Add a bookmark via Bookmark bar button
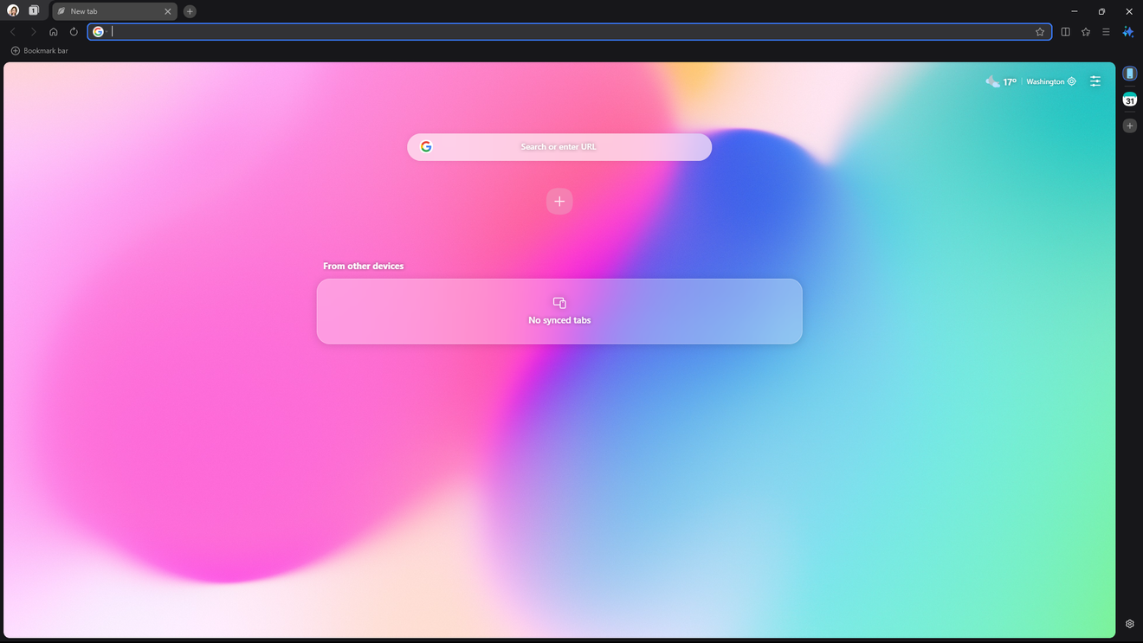 click(x=39, y=51)
